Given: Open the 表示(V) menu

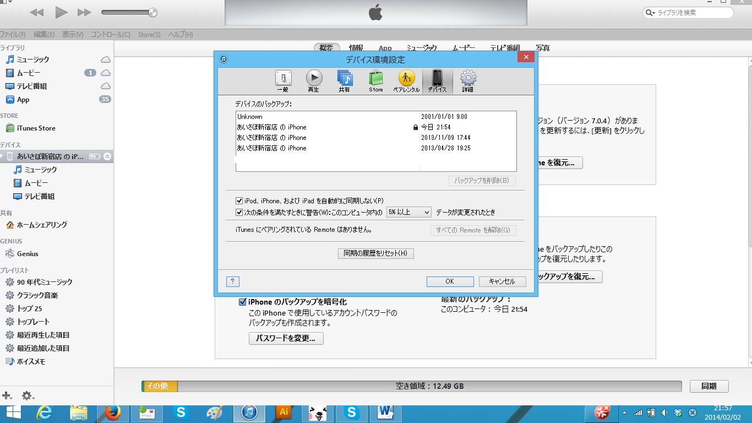Looking at the screenshot, I should (x=73, y=35).
